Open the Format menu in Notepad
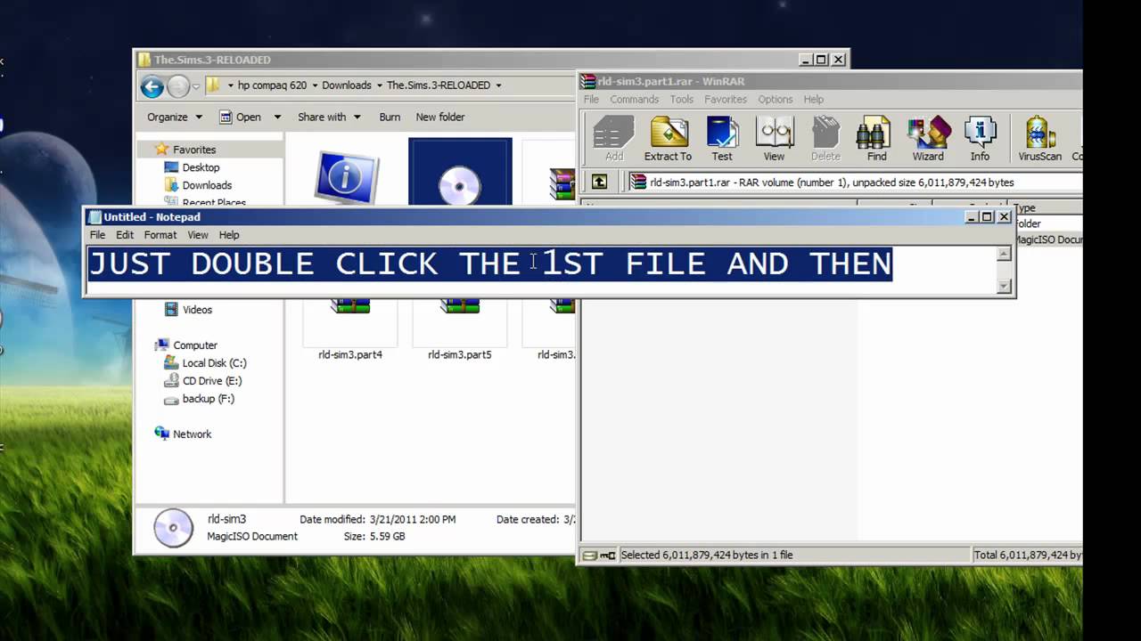 point(160,235)
